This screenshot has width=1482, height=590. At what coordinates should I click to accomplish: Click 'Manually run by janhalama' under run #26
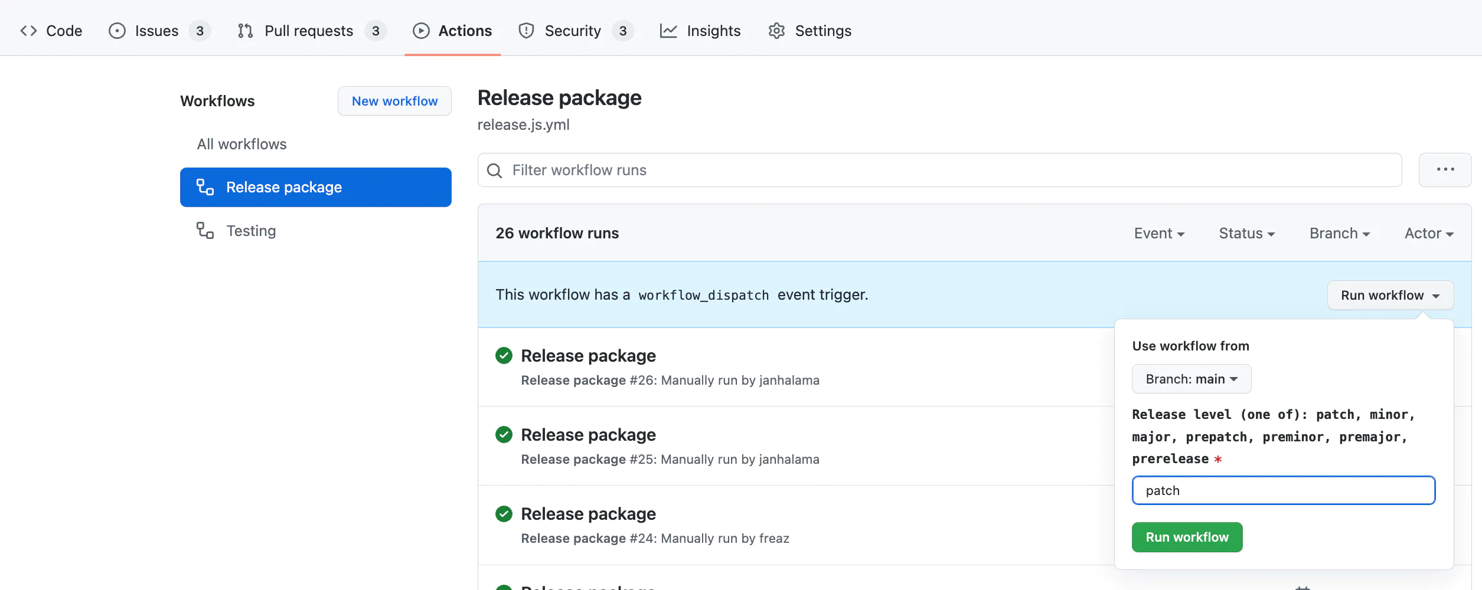click(x=740, y=380)
